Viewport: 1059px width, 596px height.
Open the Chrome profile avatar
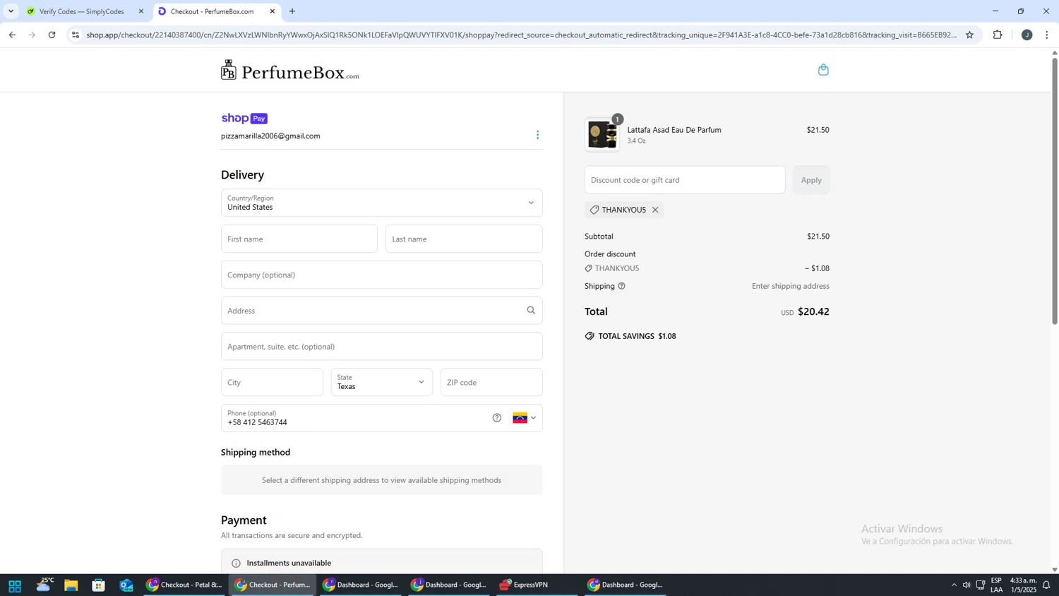(1027, 35)
